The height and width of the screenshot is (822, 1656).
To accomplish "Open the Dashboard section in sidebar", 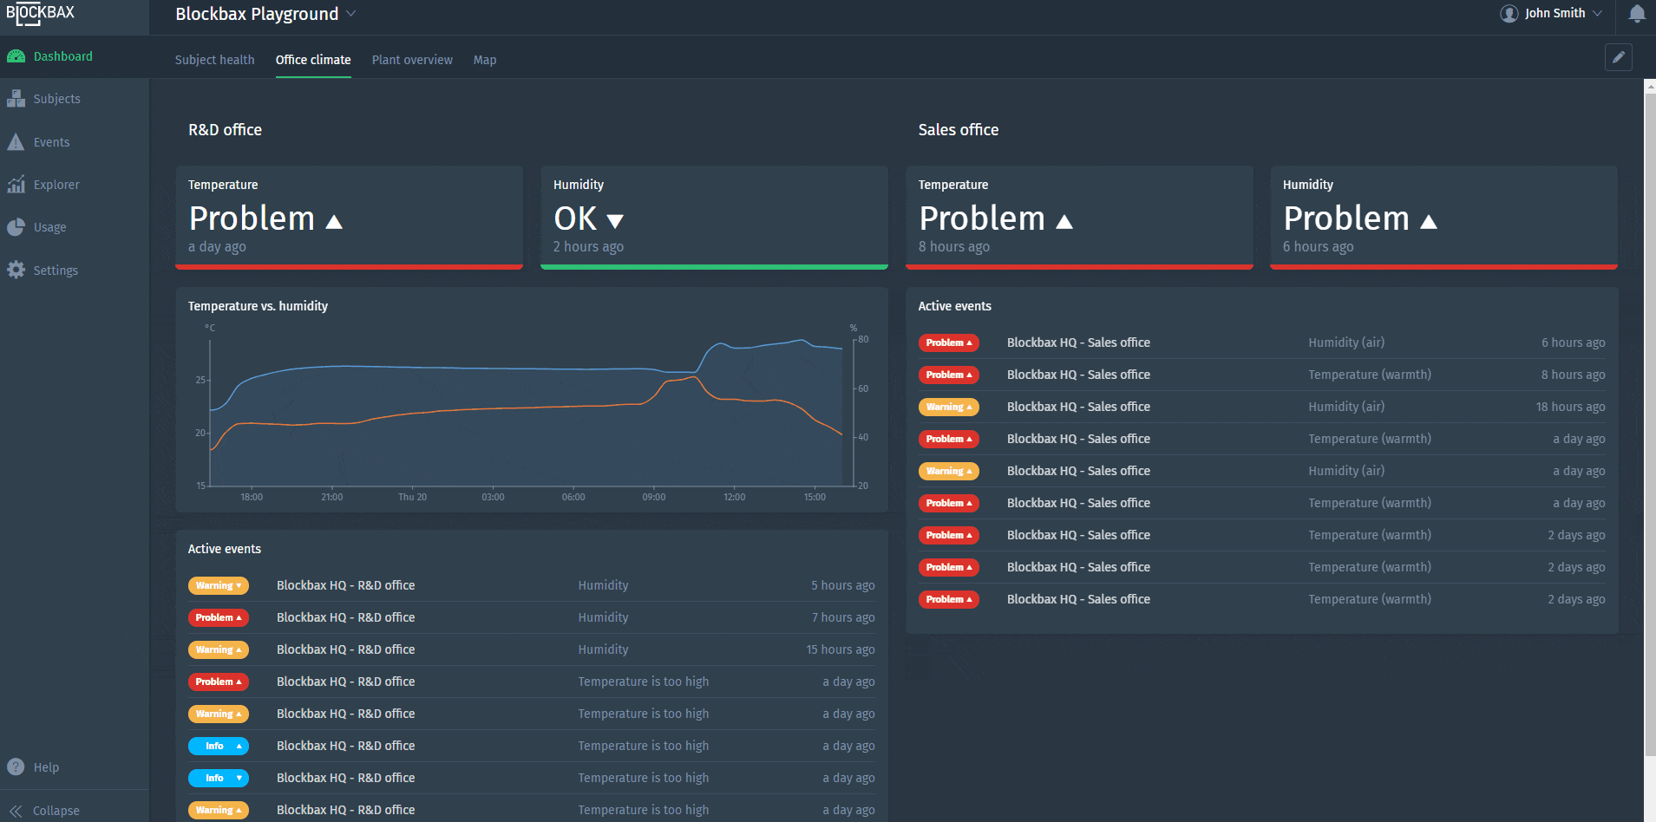I will [62, 56].
